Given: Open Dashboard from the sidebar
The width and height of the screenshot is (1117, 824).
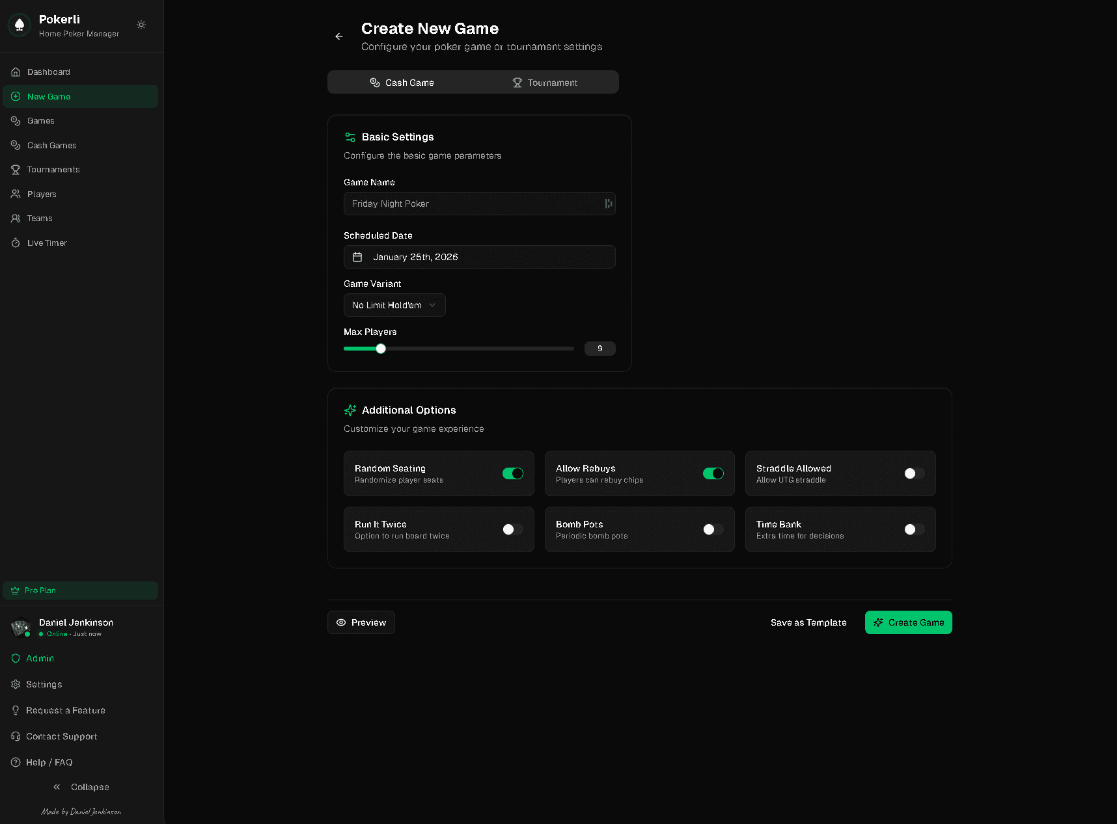Looking at the screenshot, I should point(49,72).
